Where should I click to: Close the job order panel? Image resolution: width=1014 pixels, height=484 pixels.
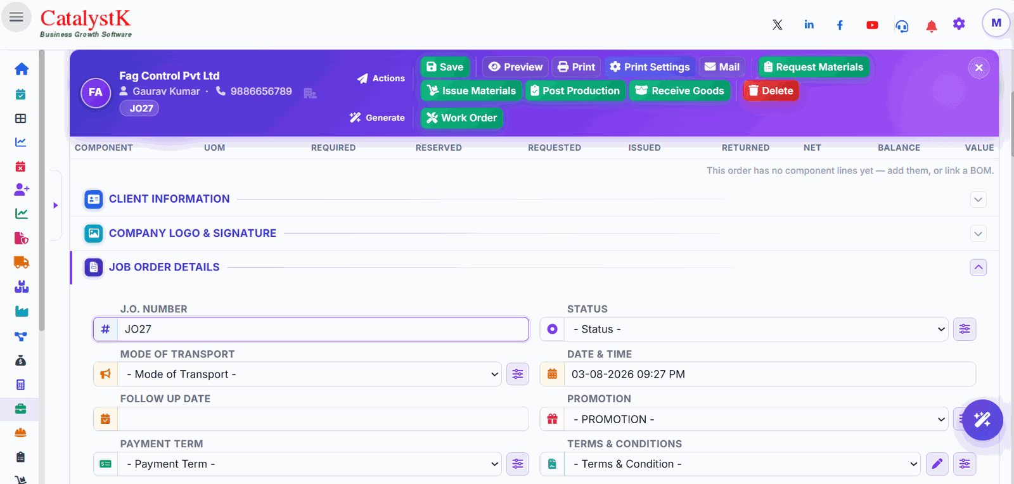(979, 67)
